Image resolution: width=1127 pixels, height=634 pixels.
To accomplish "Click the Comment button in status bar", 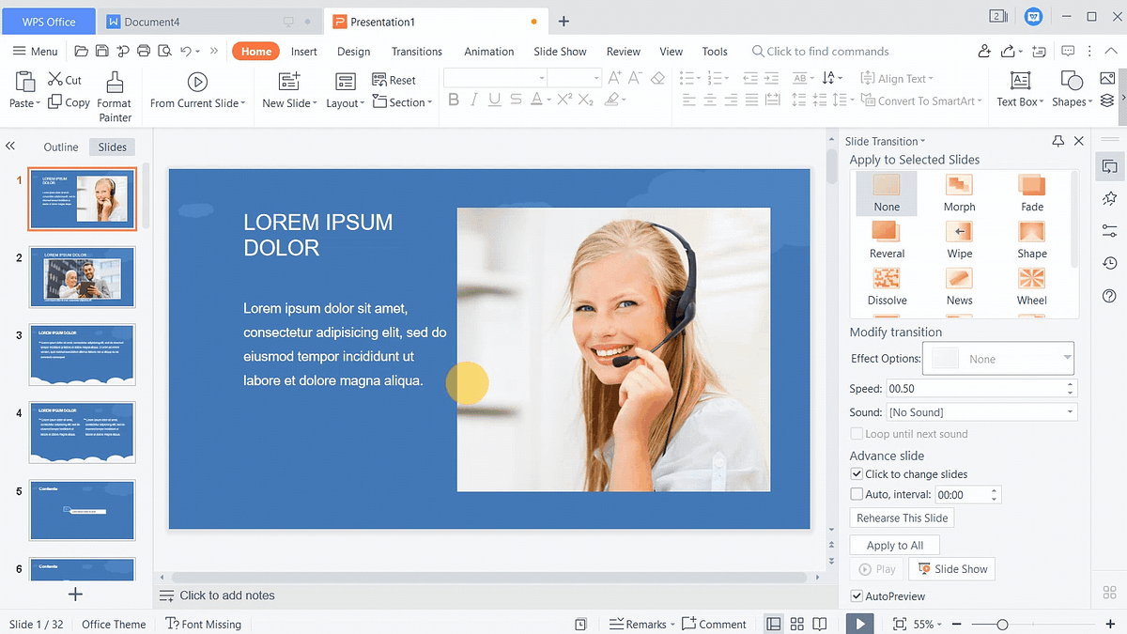I will click(714, 624).
